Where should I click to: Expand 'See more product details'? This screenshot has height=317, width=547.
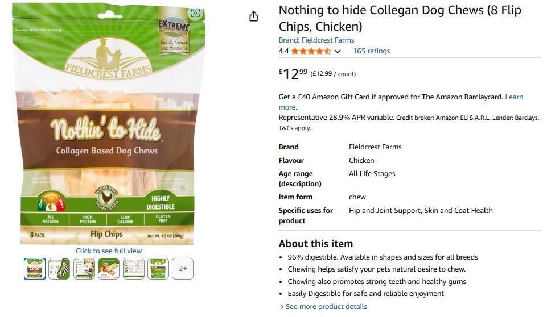click(x=326, y=307)
